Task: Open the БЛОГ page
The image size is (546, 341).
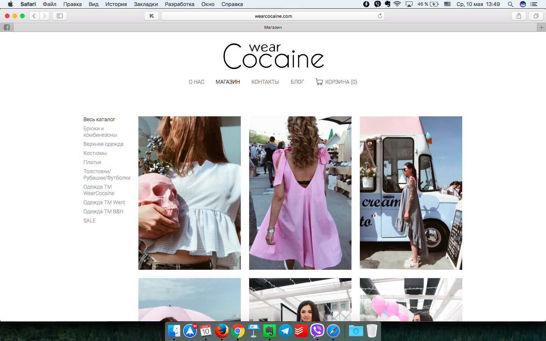Action: pyautogui.click(x=297, y=82)
